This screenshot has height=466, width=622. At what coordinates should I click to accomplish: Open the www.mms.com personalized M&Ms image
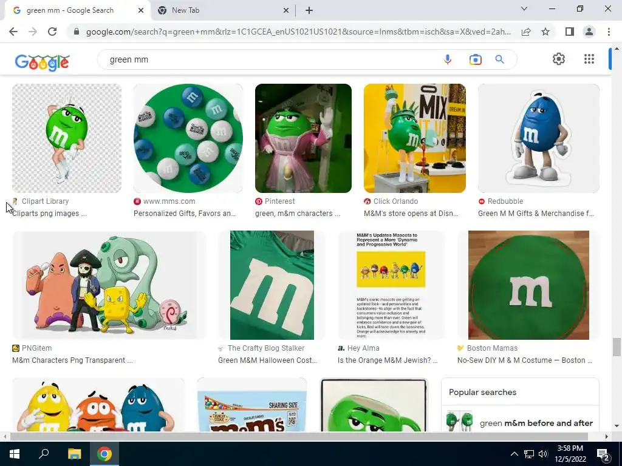[188, 138]
